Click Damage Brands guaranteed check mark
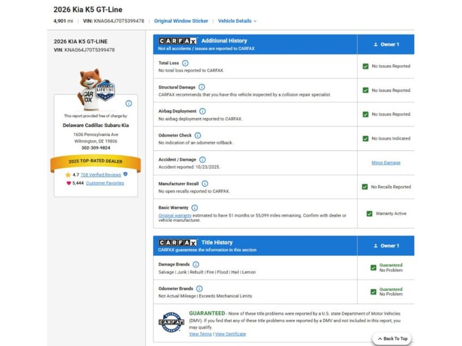The height and width of the screenshot is (346, 462). point(373,268)
